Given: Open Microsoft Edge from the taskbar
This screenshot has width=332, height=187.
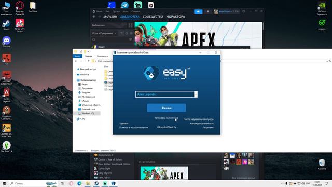Looking at the screenshot, I should (x=79, y=183).
